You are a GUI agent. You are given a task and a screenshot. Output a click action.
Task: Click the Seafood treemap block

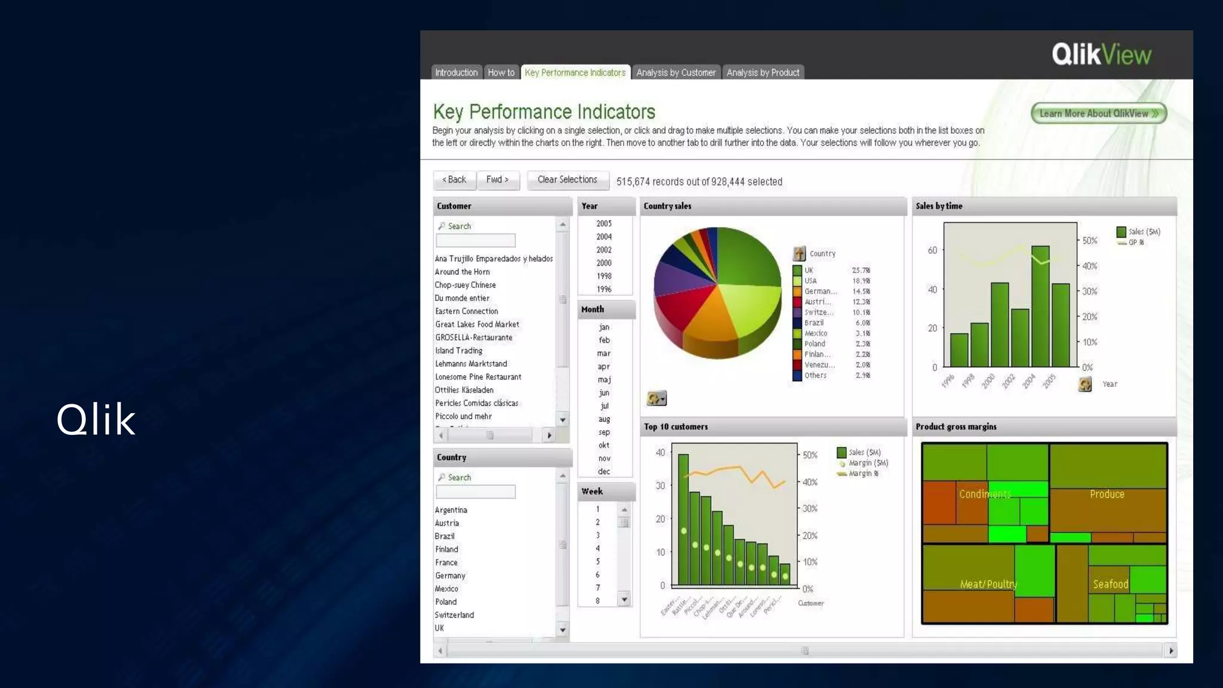1111,584
